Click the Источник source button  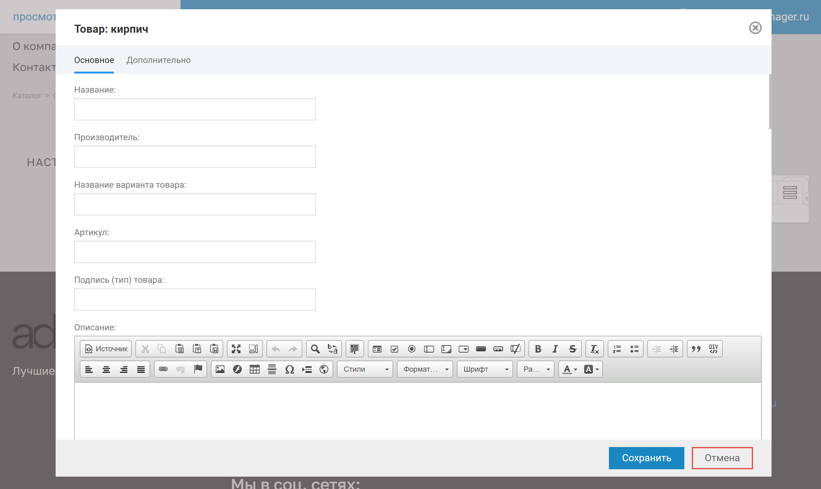click(x=106, y=349)
